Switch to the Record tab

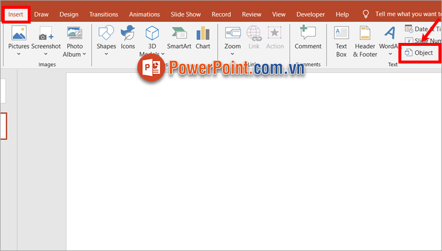point(221,14)
